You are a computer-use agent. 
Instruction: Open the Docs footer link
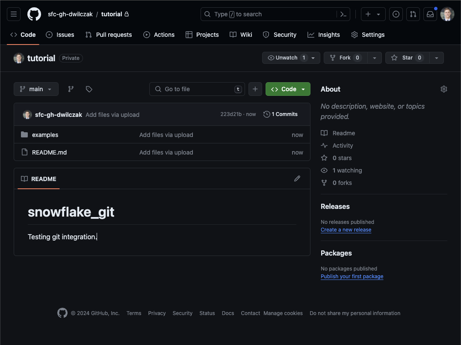tap(228, 313)
